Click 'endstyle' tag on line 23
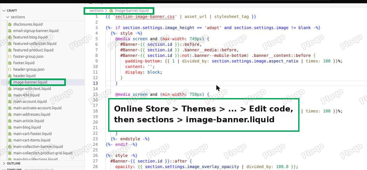 [x=130, y=139]
